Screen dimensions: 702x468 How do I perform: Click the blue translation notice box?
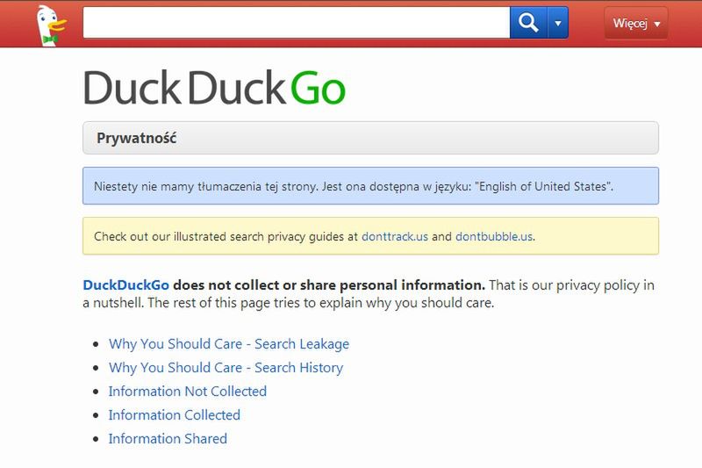click(370, 186)
